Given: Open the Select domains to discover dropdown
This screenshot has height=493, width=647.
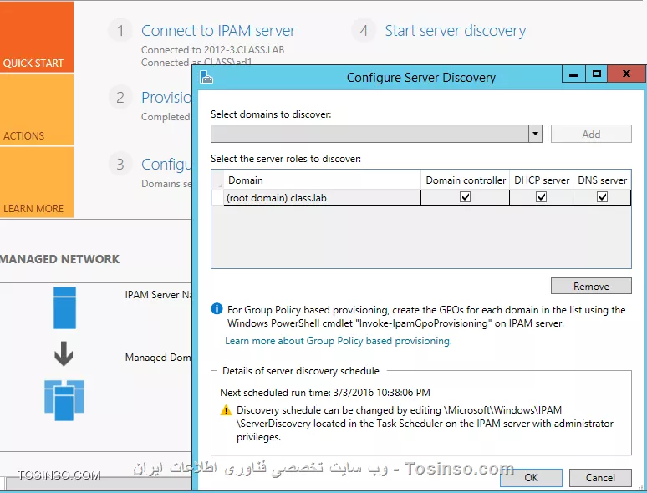Looking at the screenshot, I should click(535, 134).
